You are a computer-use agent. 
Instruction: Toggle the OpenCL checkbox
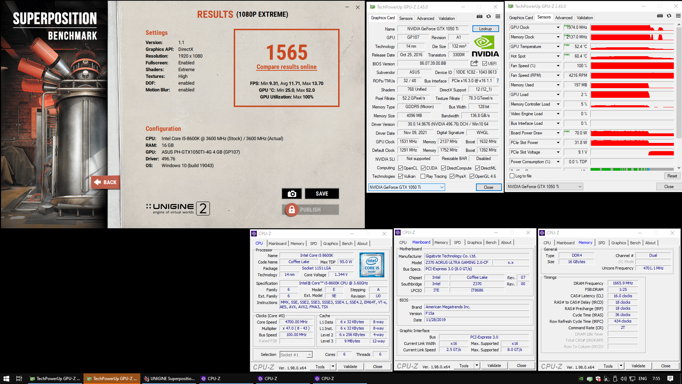[400, 168]
